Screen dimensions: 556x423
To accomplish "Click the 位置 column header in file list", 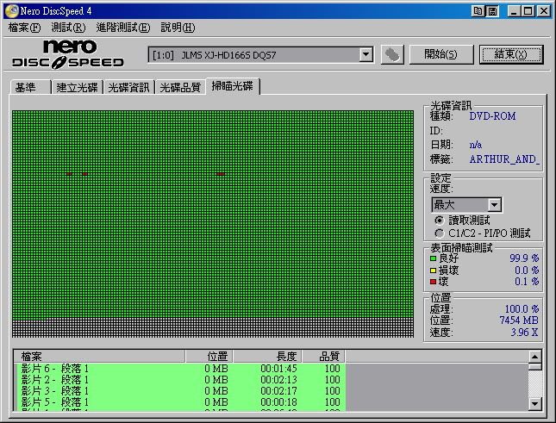I will 209,356.
